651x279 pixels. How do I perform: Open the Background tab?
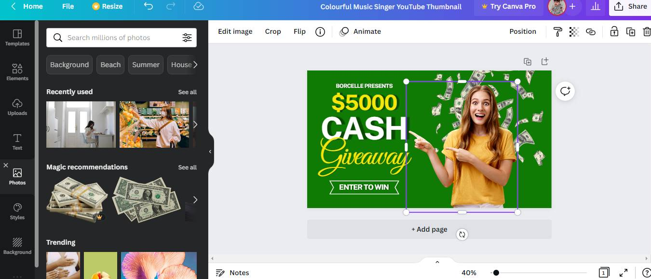17,246
